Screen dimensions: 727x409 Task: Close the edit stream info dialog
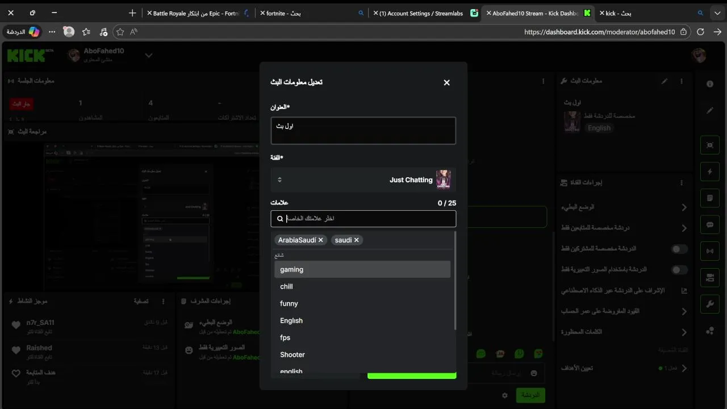(446, 82)
